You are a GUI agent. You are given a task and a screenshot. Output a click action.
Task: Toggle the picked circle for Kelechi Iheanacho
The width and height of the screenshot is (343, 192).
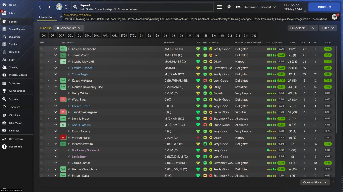[x=41, y=49]
